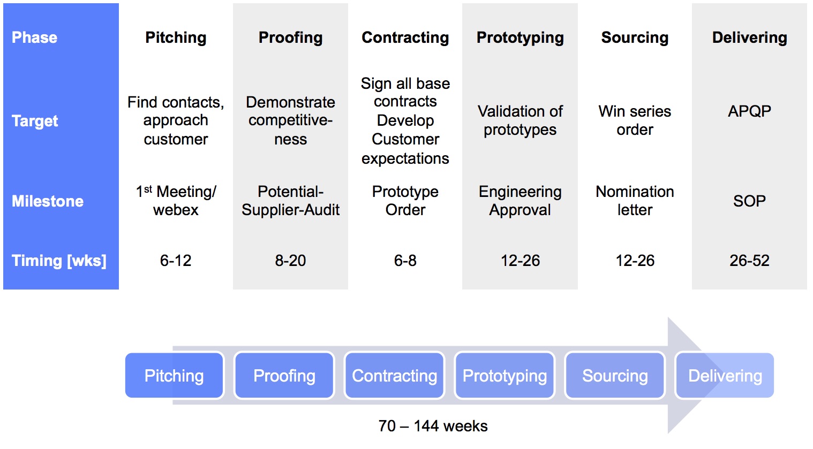The height and width of the screenshot is (449, 813).
Task: Click the Sourcing box in the bottom flow
Action: click(x=615, y=376)
